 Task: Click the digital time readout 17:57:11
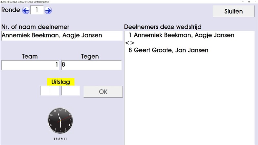click(x=60, y=139)
